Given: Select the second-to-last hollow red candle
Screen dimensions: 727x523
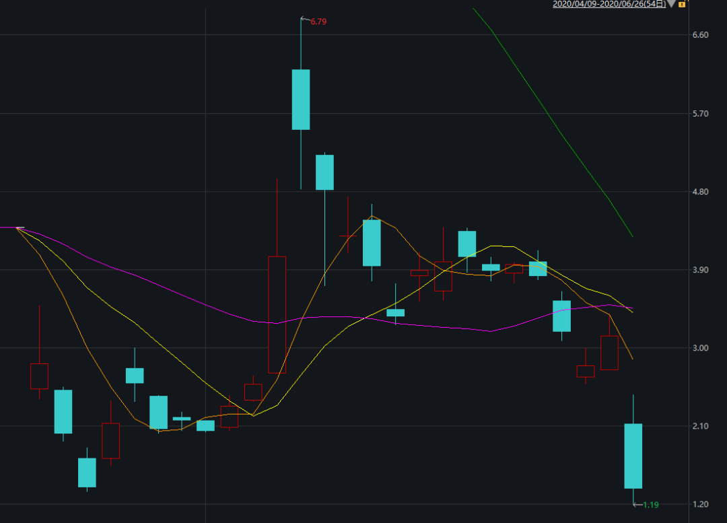Looking at the screenshot, I should click(586, 371).
